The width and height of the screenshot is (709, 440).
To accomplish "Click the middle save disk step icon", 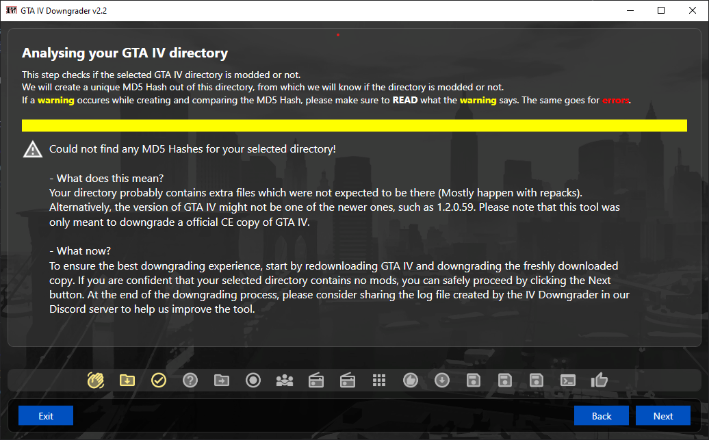I will point(504,380).
